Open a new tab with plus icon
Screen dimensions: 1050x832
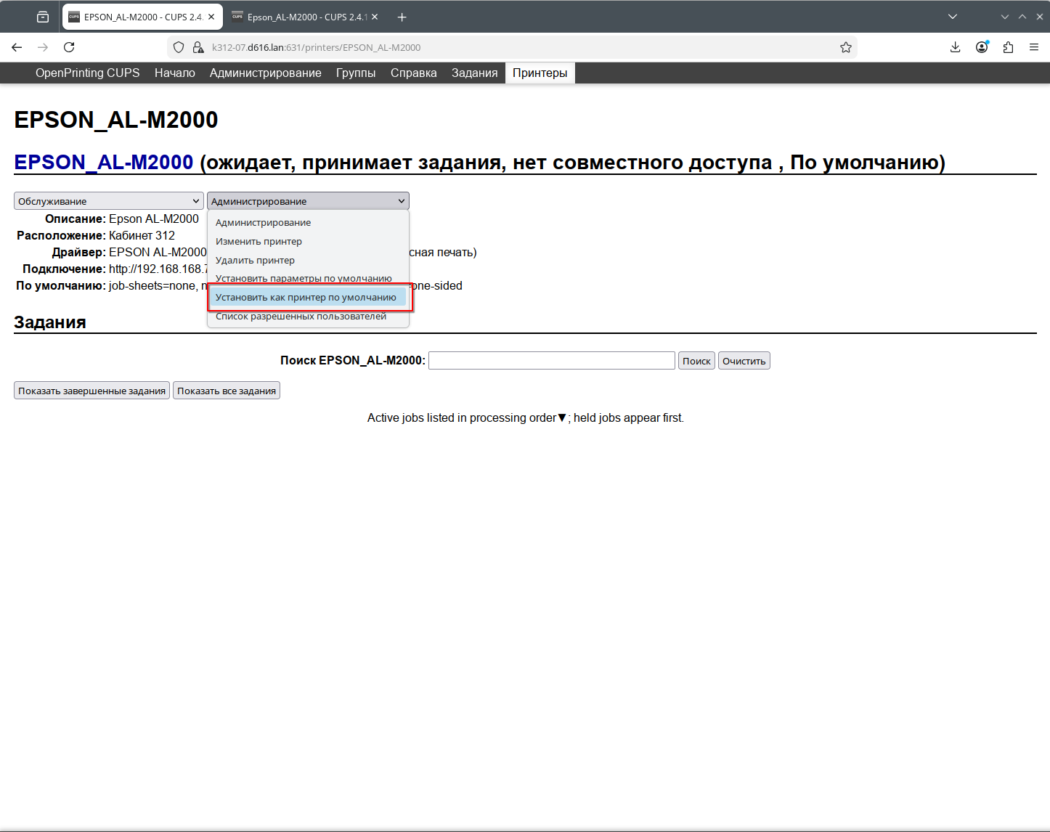[402, 17]
